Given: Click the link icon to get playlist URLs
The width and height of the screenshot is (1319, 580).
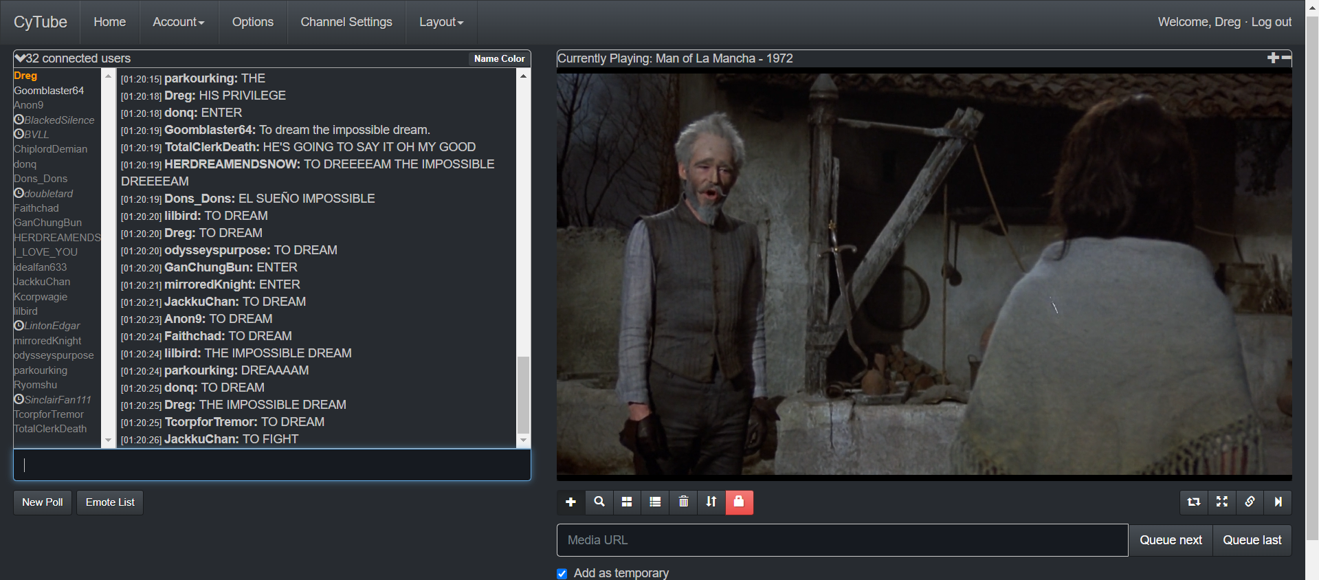Looking at the screenshot, I should [x=1250, y=502].
